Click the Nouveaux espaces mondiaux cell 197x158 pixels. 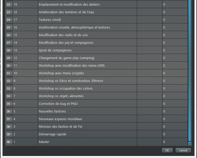[x=87, y=119]
